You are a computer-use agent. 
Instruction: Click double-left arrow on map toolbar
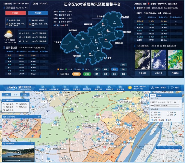[174, 147]
